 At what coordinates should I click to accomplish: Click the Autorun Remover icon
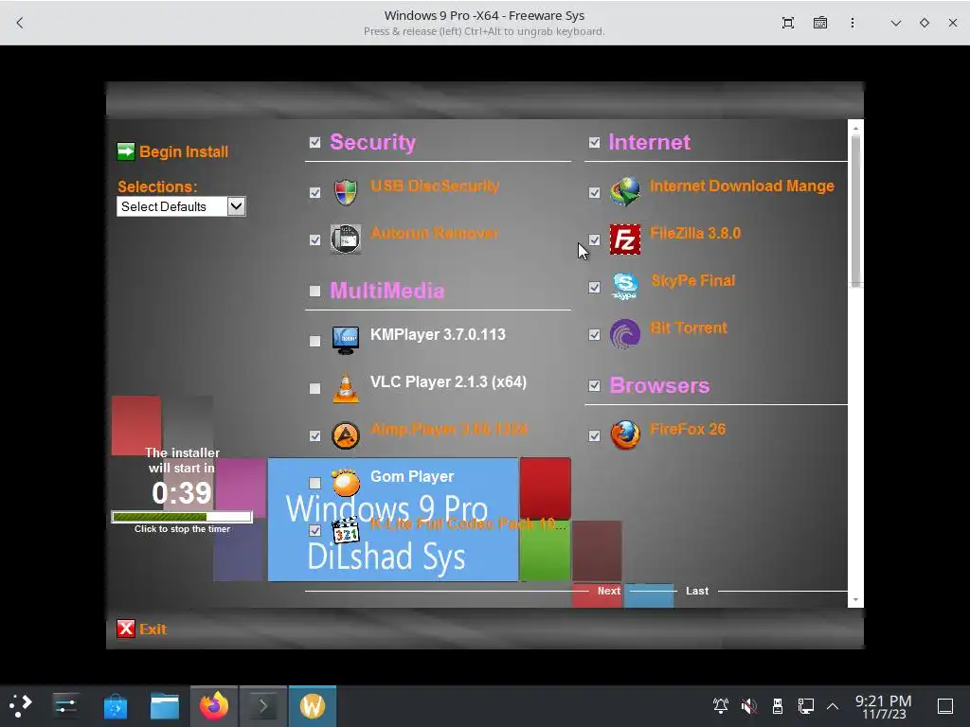click(x=346, y=239)
